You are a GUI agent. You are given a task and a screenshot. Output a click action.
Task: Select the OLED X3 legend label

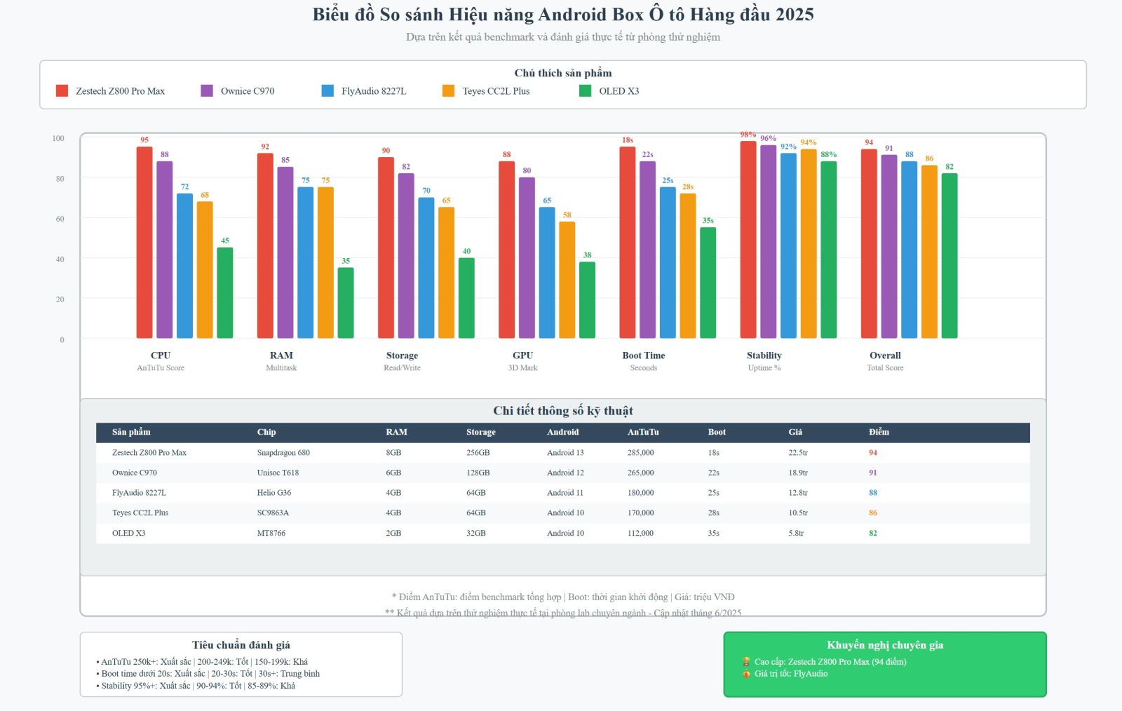(619, 91)
